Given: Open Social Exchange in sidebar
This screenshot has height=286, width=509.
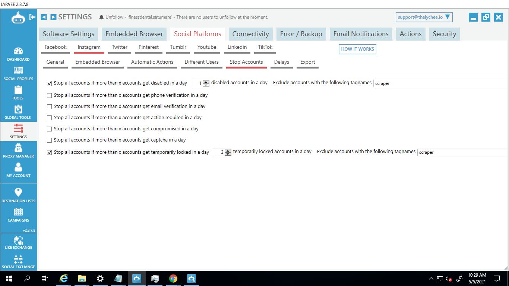Looking at the screenshot, I should 18,261.
